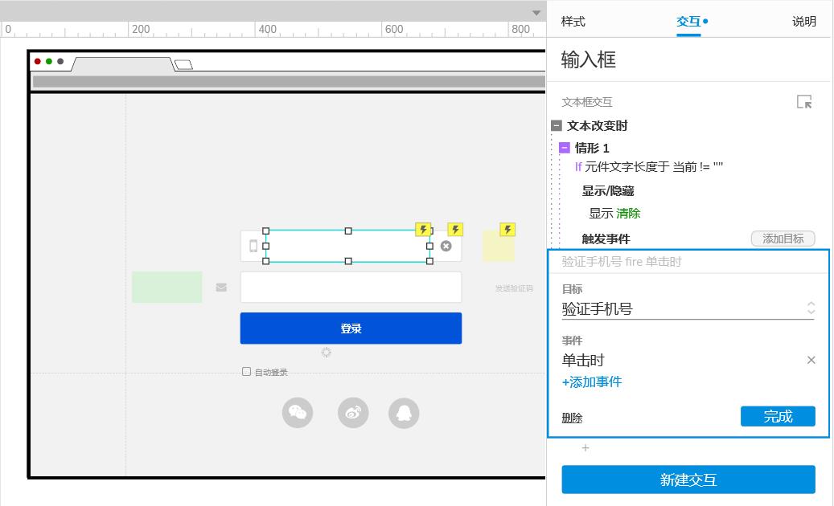Screen dimensions: 834x506
Task: Select the 交互 tab
Action: pyautogui.click(x=688, y=22)
